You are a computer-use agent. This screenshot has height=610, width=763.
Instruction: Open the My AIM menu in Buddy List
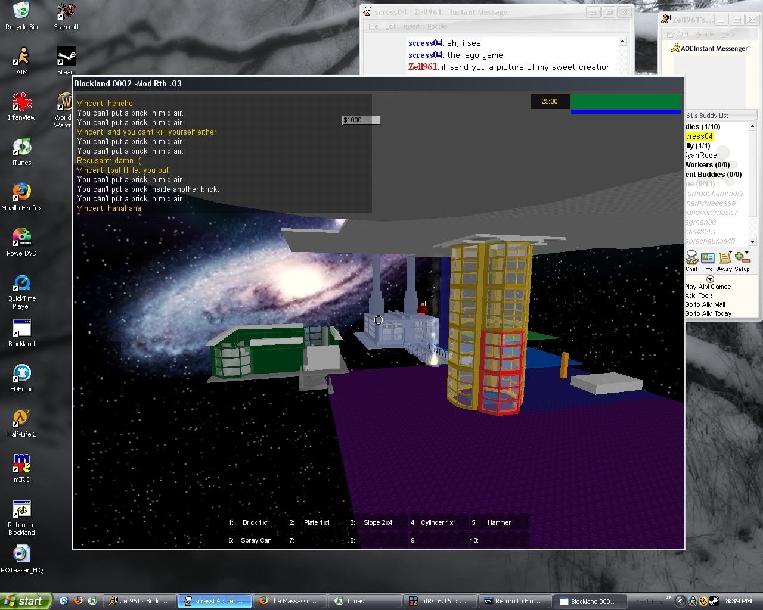678,34
